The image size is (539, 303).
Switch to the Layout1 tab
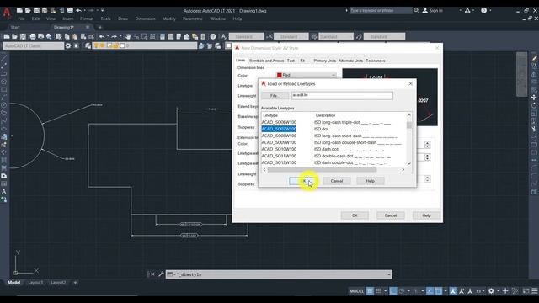click(x=35, y=283)
